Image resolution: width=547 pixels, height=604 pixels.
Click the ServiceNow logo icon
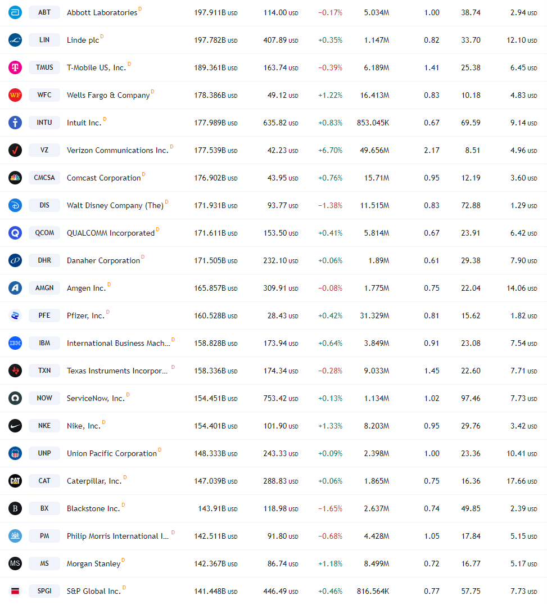pyautogui.click(x=15, y=398)
